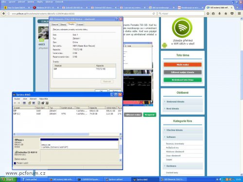Go to the Firefox home icon

tap(226, 14)
